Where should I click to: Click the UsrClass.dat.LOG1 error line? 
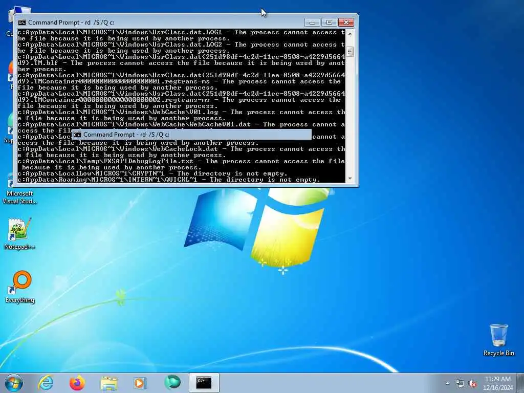[181, 35]
